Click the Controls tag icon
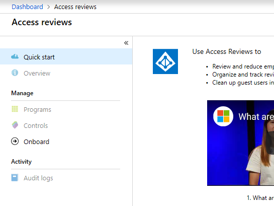This screenshot has width=274, height=206. click(15, 125)
